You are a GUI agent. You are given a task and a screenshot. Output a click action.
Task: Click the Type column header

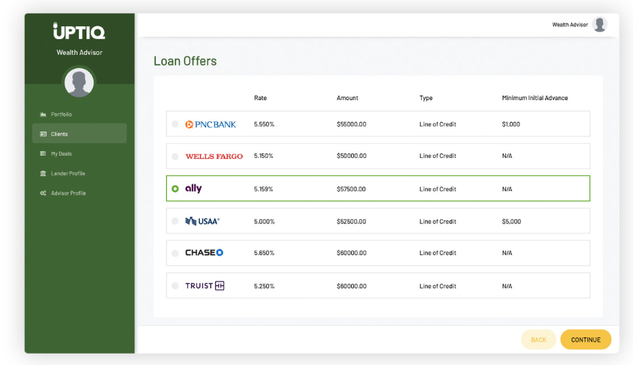click(x=426, y=98)
